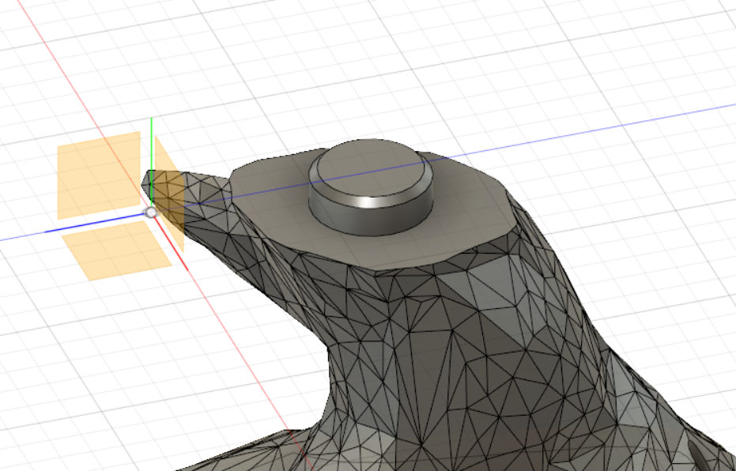
Task: Select the green vertical origin axis
Action: click(x=152, y=162)
